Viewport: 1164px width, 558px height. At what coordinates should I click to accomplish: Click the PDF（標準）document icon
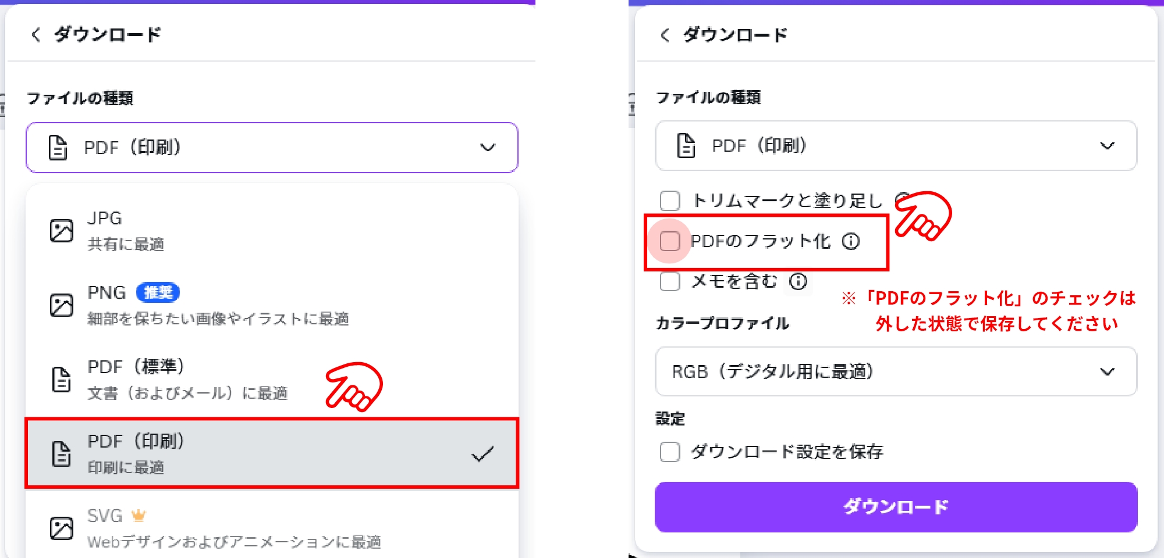point(61,379)
